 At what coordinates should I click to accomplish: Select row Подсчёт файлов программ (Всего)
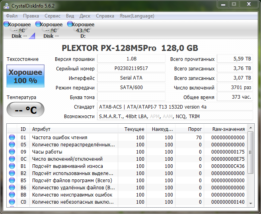[x=127, y=180]
